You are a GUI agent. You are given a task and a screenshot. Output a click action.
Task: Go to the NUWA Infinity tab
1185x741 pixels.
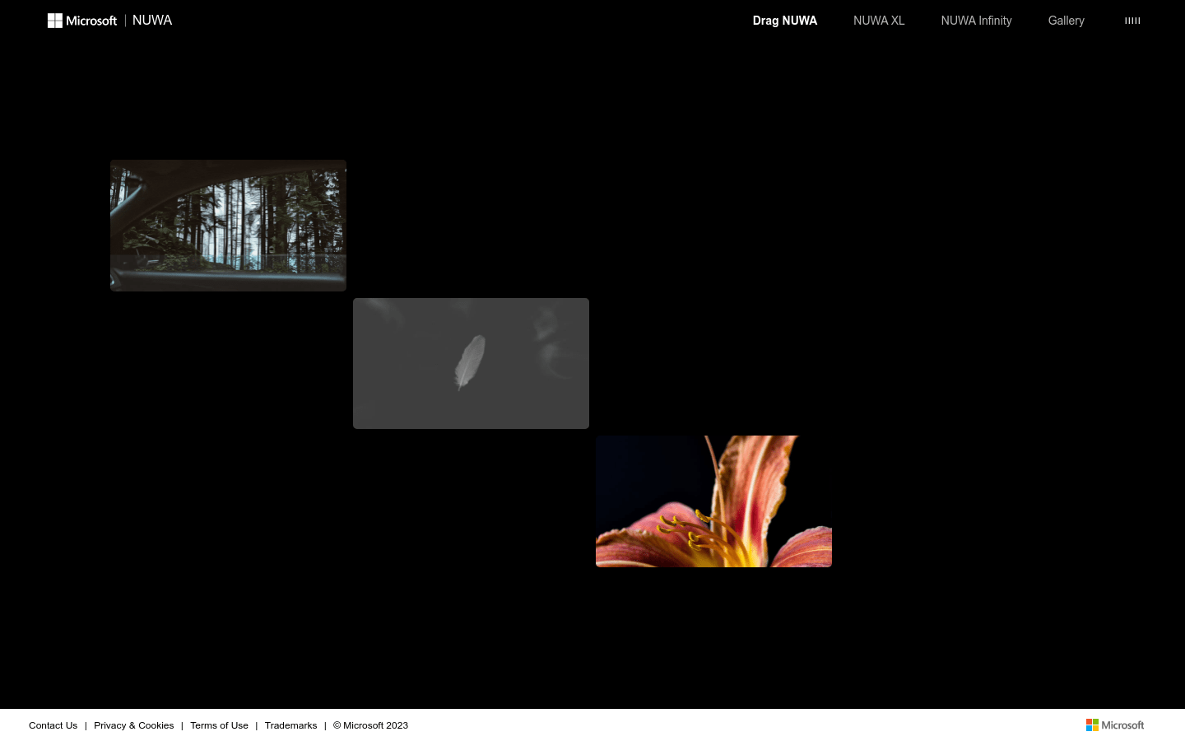(976, 21)
